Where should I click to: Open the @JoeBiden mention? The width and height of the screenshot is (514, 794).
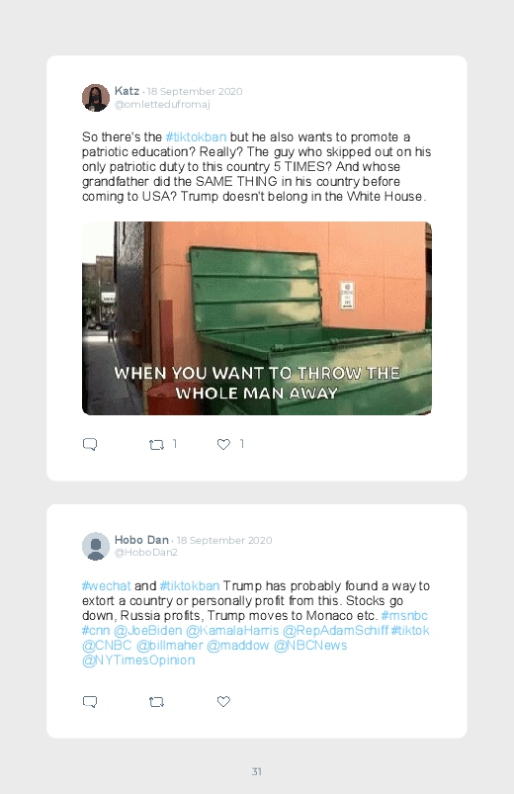click(x=147, y=631)
